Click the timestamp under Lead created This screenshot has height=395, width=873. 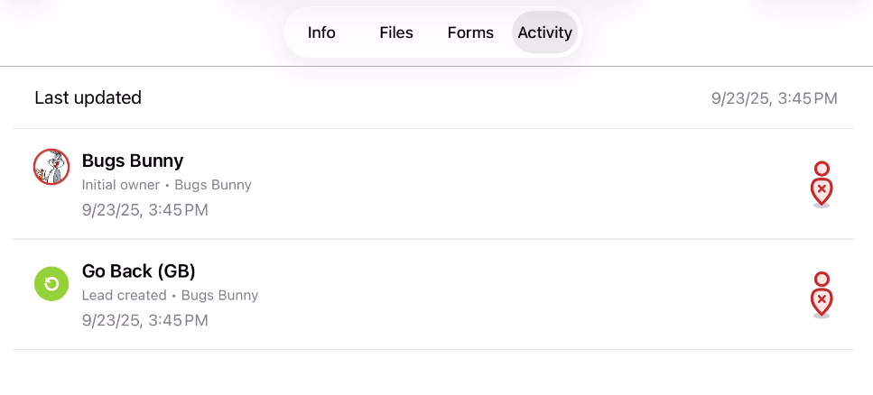coord(144,320)
